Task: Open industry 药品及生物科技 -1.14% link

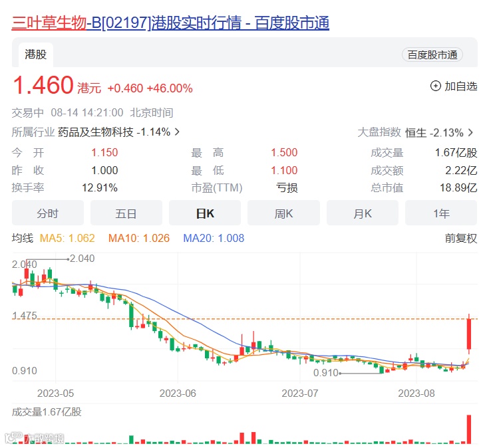Action: (x=114, y=132)
